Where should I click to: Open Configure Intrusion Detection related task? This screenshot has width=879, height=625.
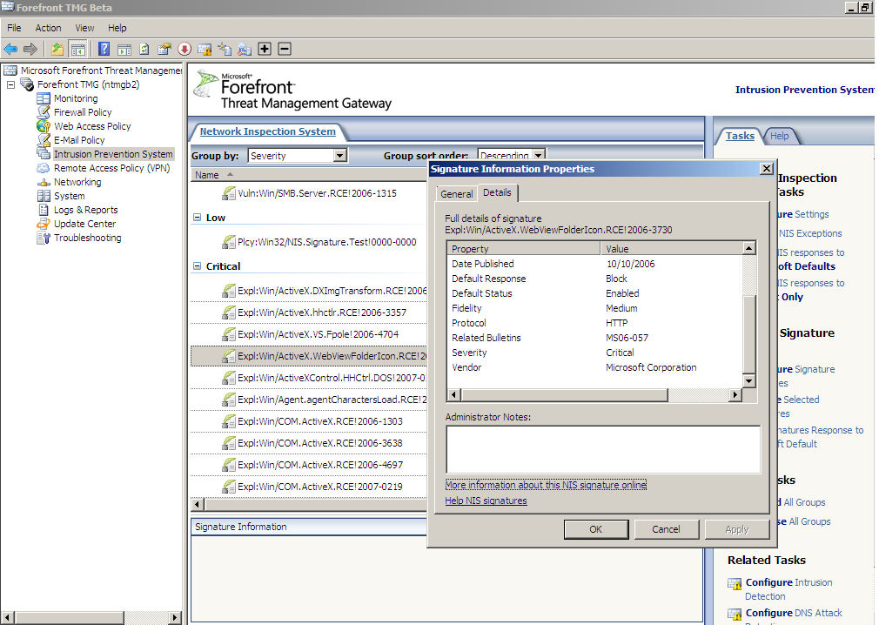(x=788, y=589)
